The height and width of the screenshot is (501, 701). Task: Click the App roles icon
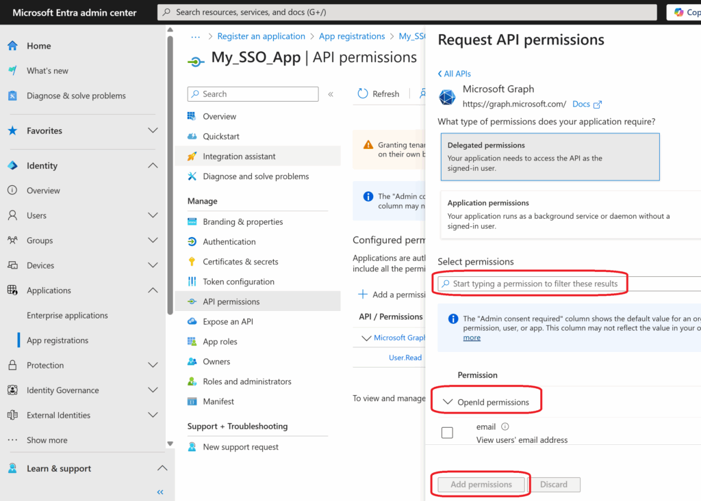point(192,342)
